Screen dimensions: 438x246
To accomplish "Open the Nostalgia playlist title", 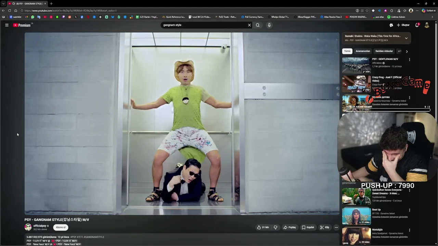I will pos(377,230).
